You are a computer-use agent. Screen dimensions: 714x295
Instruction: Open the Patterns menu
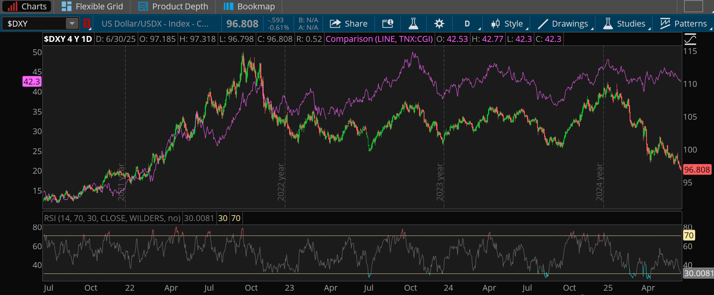(684, 23)
